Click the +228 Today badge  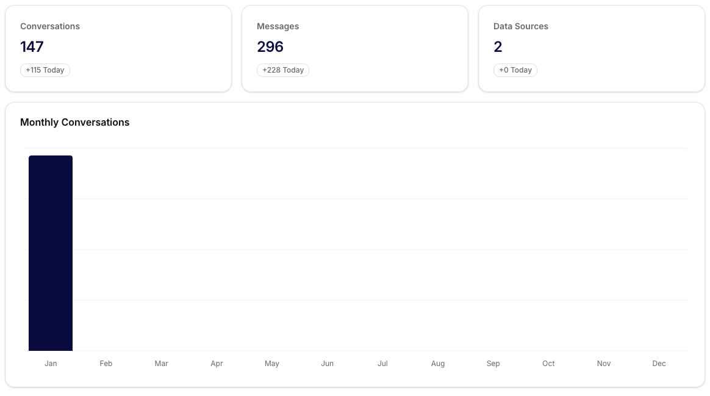coord(283,70)
